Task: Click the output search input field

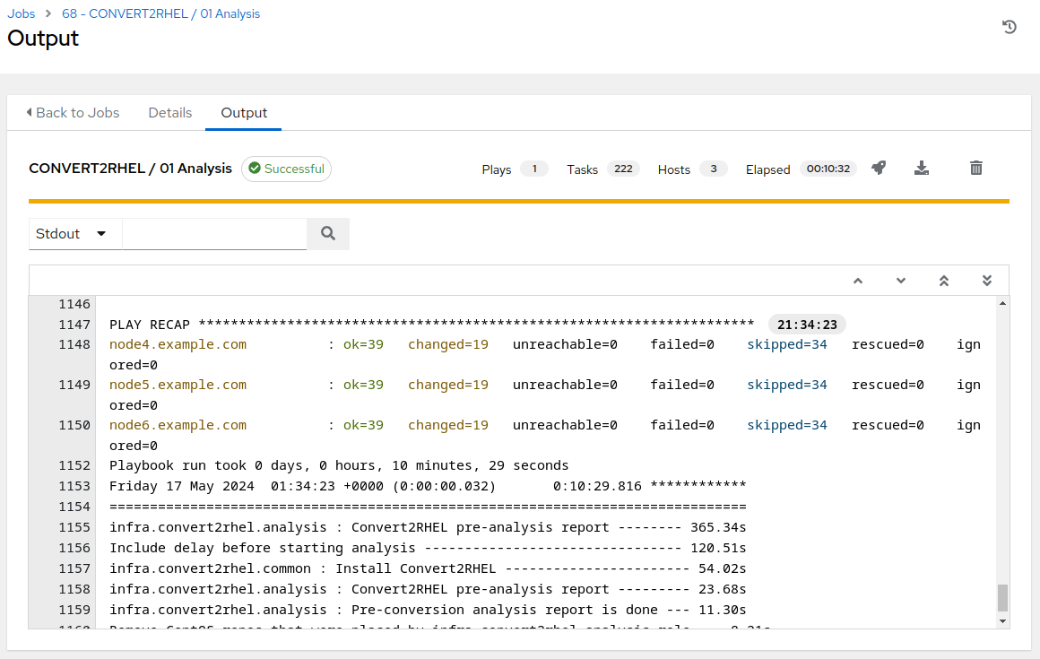Action: click(x=214, y=234)
